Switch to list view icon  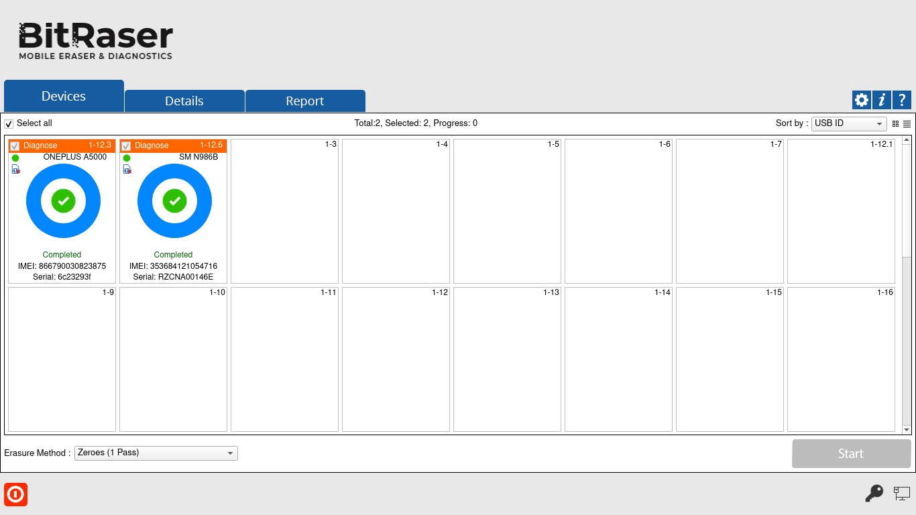click(x=907, y=124)
